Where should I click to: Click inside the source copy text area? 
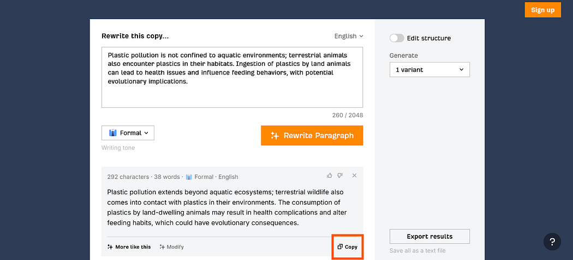pos(232,77)
